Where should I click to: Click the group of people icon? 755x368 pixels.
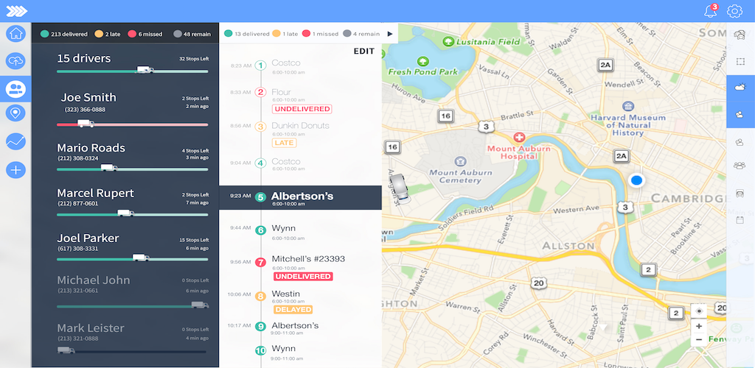point(740,166)
